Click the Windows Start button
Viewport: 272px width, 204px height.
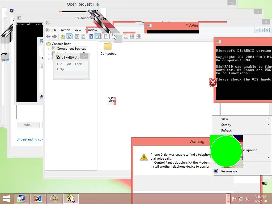(6, 199)
